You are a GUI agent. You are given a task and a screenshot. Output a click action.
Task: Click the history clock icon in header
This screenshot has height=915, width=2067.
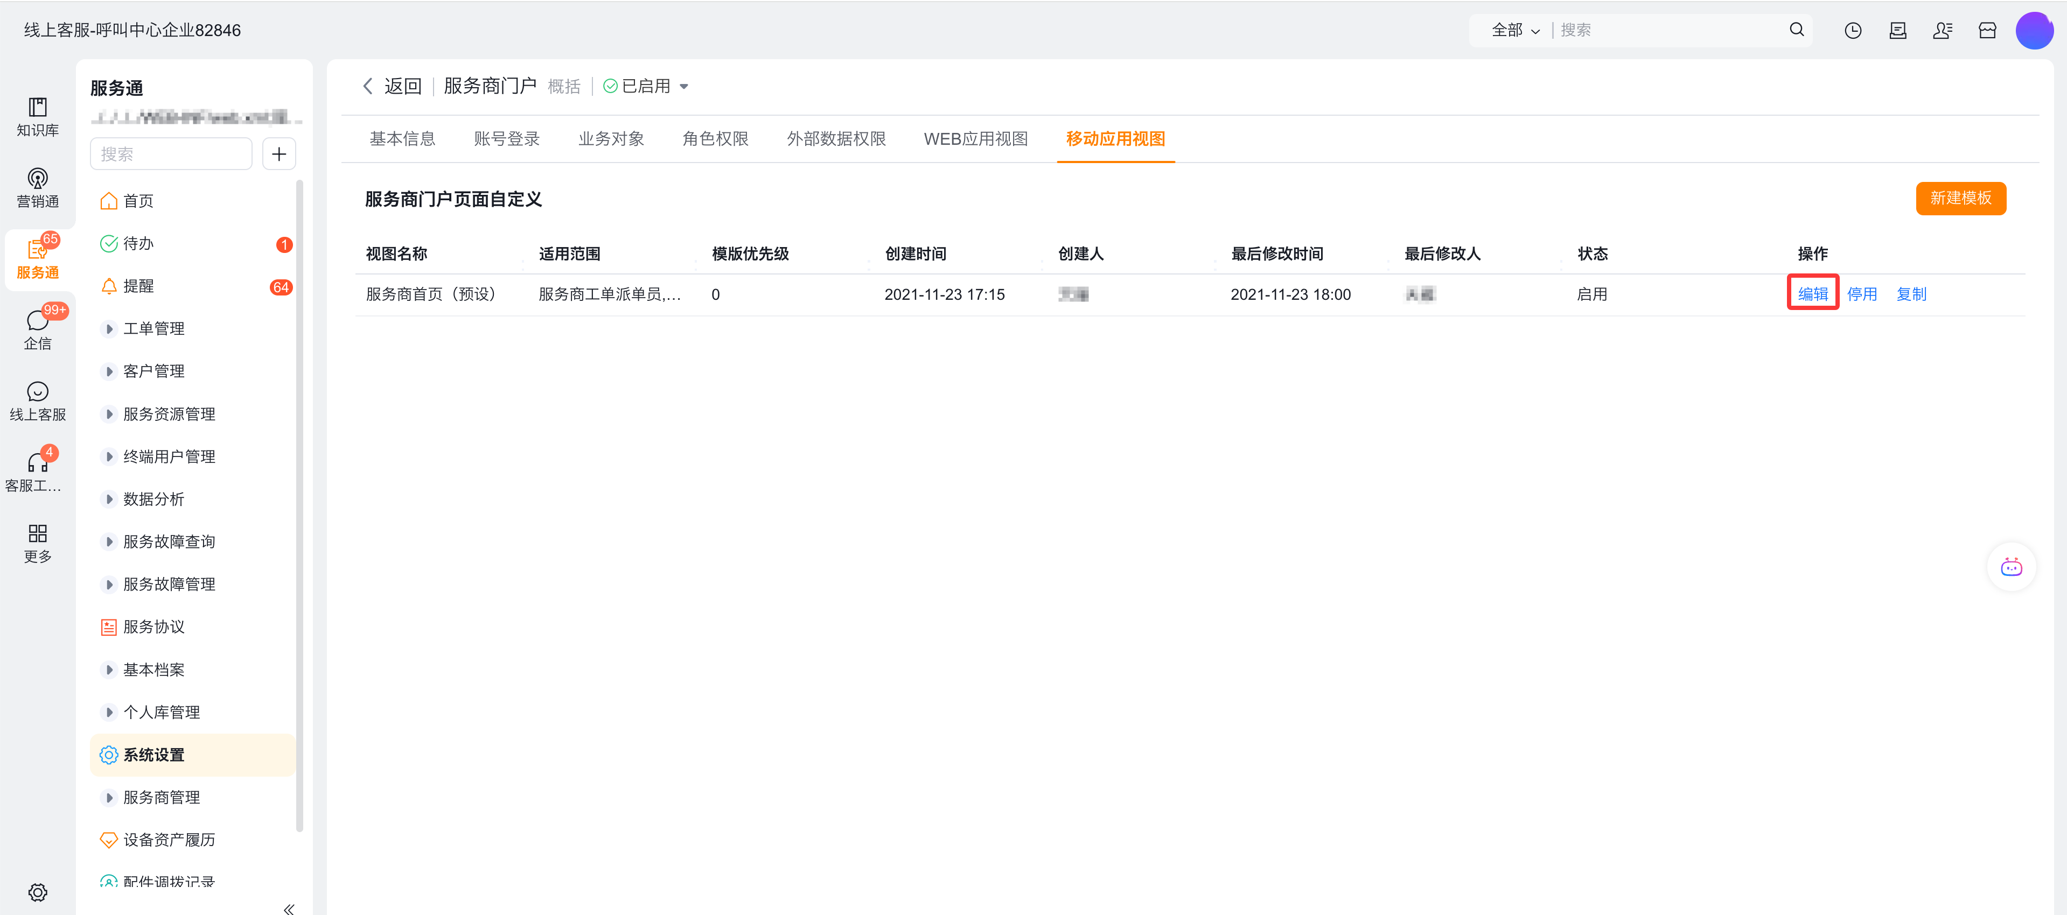1852,31
